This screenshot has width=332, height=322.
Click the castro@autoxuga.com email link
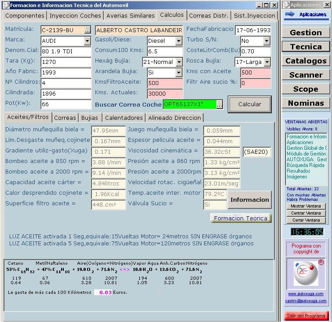306,301
